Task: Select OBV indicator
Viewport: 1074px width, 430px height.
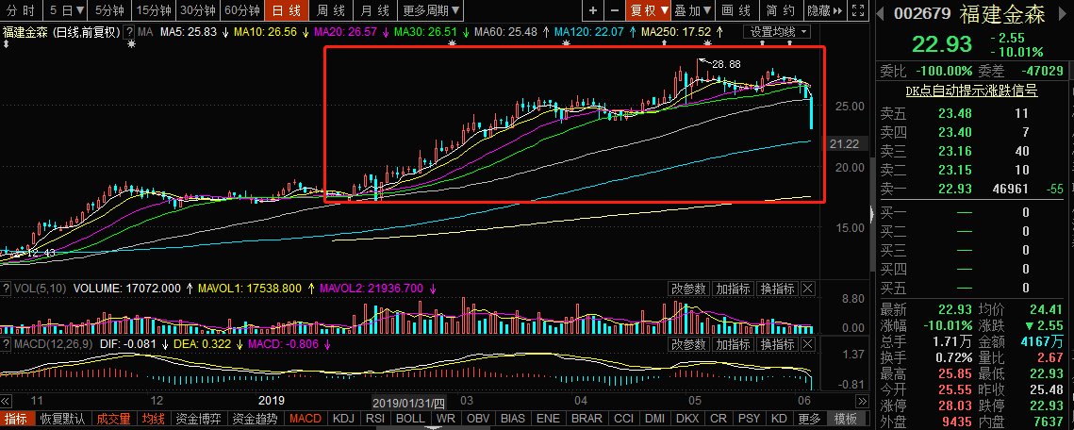Action: [478, 419]
